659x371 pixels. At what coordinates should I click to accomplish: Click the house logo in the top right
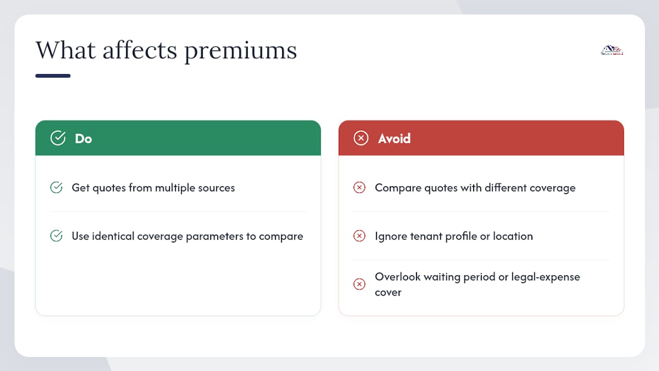(612, 50)
